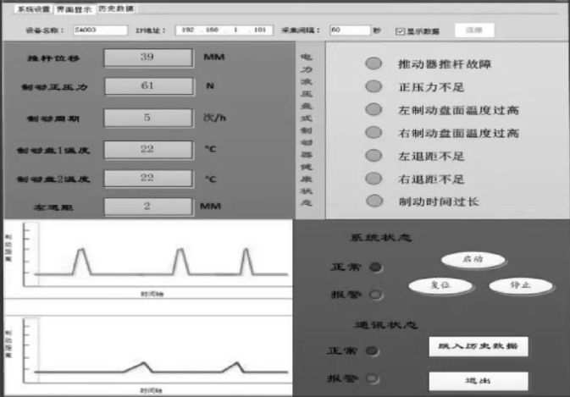Click the 复位 reset button
This screenshot has width=570, height=397.
coord(437,285)
